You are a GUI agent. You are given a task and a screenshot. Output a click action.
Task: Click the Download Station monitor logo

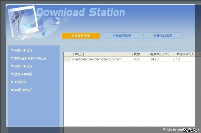(x=23, y=22)
